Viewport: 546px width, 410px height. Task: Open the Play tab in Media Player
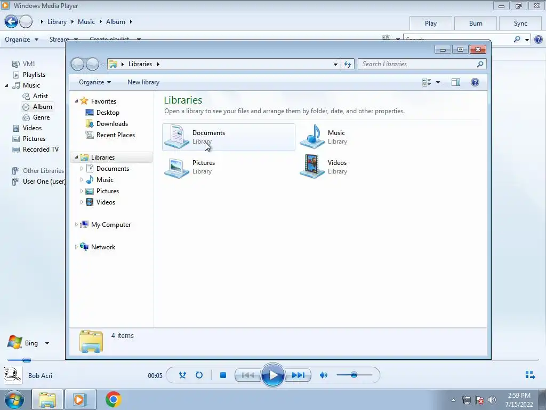431,23
